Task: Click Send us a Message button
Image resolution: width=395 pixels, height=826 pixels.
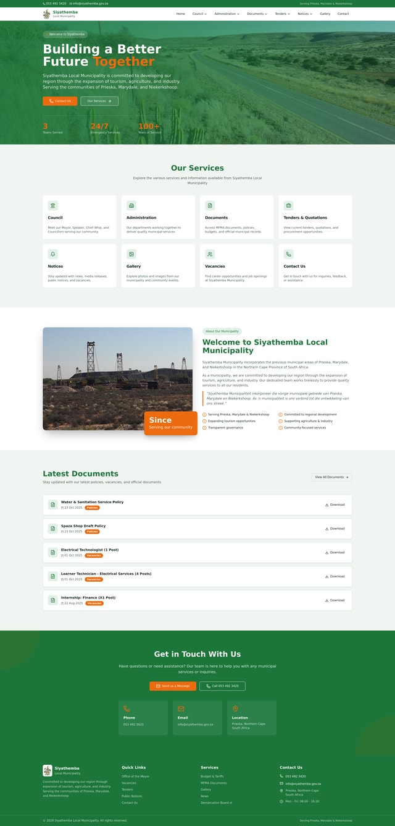Action: 173,686
